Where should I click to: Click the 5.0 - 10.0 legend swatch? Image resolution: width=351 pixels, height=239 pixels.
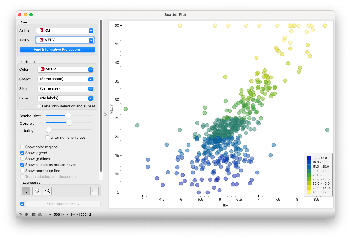[x=309, y=158]
